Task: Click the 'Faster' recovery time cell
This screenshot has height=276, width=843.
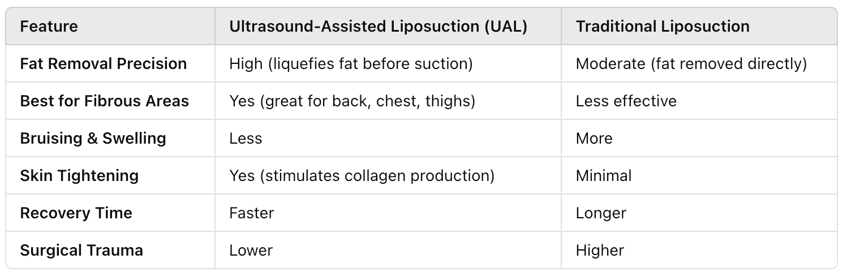Action: pos(252,213)
